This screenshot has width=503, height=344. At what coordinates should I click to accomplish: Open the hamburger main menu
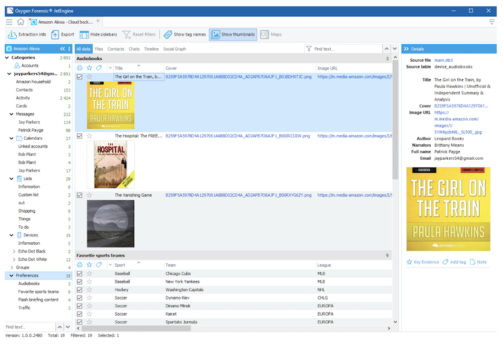pos(9,22)
